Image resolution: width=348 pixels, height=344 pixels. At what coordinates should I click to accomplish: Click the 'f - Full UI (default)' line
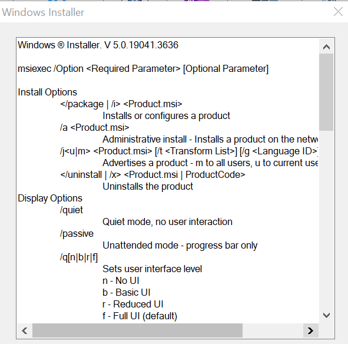140,316
